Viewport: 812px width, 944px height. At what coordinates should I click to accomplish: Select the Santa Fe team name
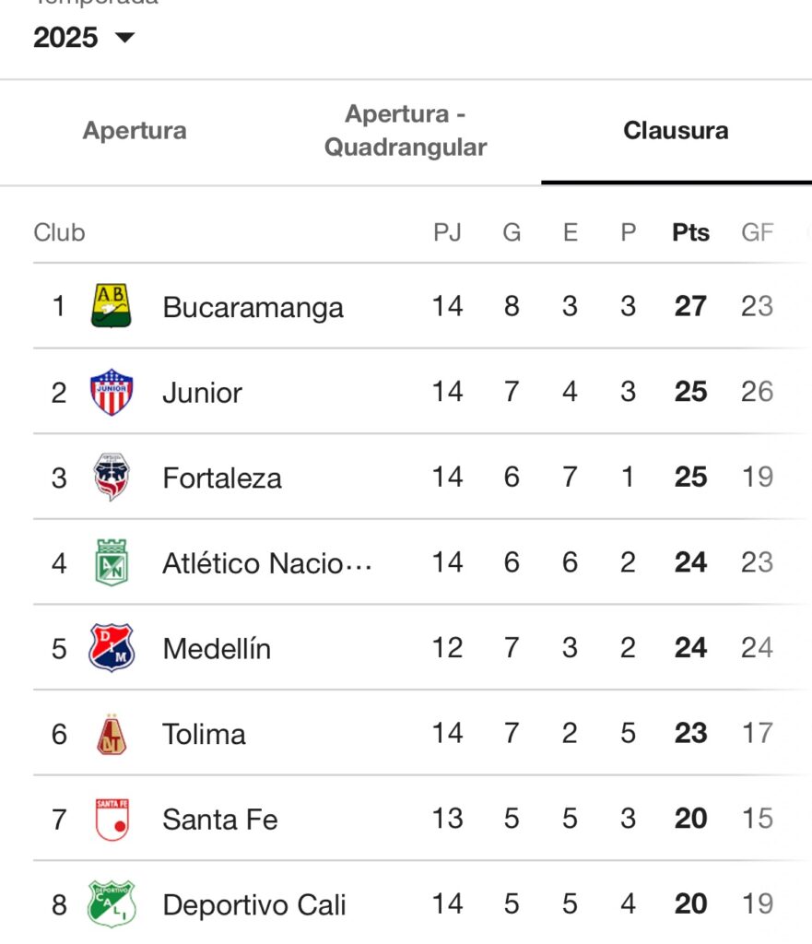[219, 820]
